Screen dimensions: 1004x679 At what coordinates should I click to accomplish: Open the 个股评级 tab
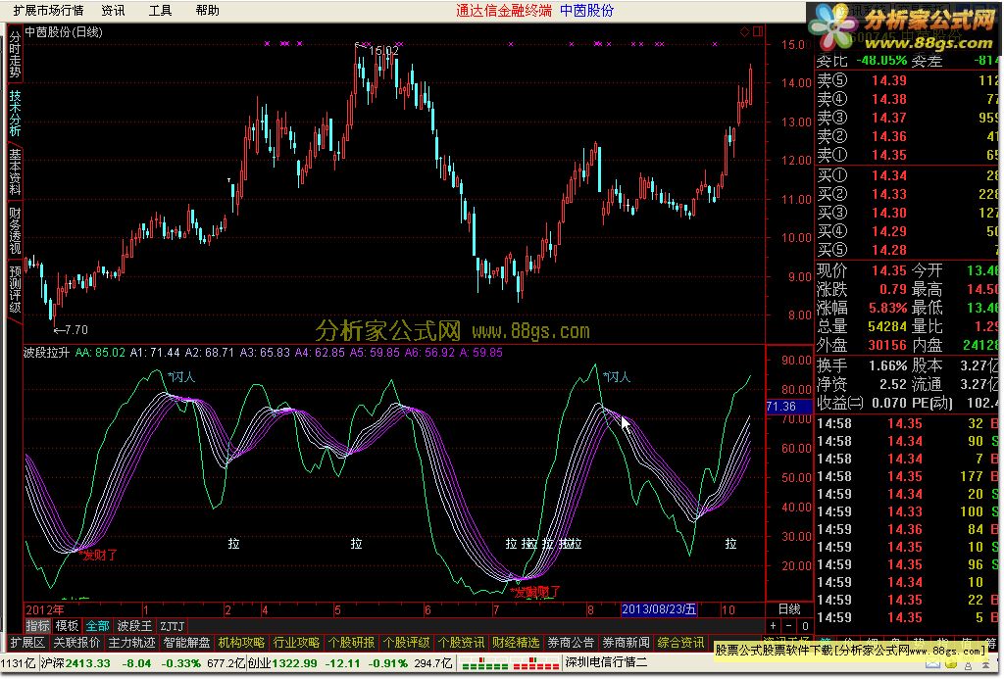click(407, 643)
